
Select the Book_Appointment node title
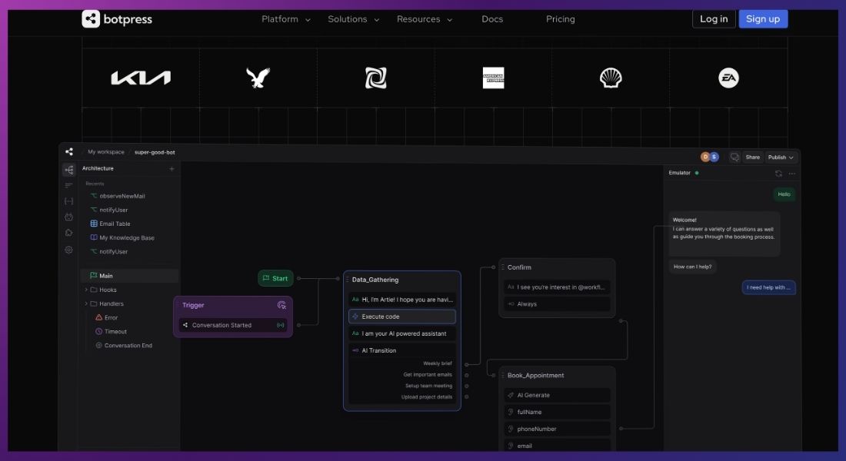[x=535, y=375]
